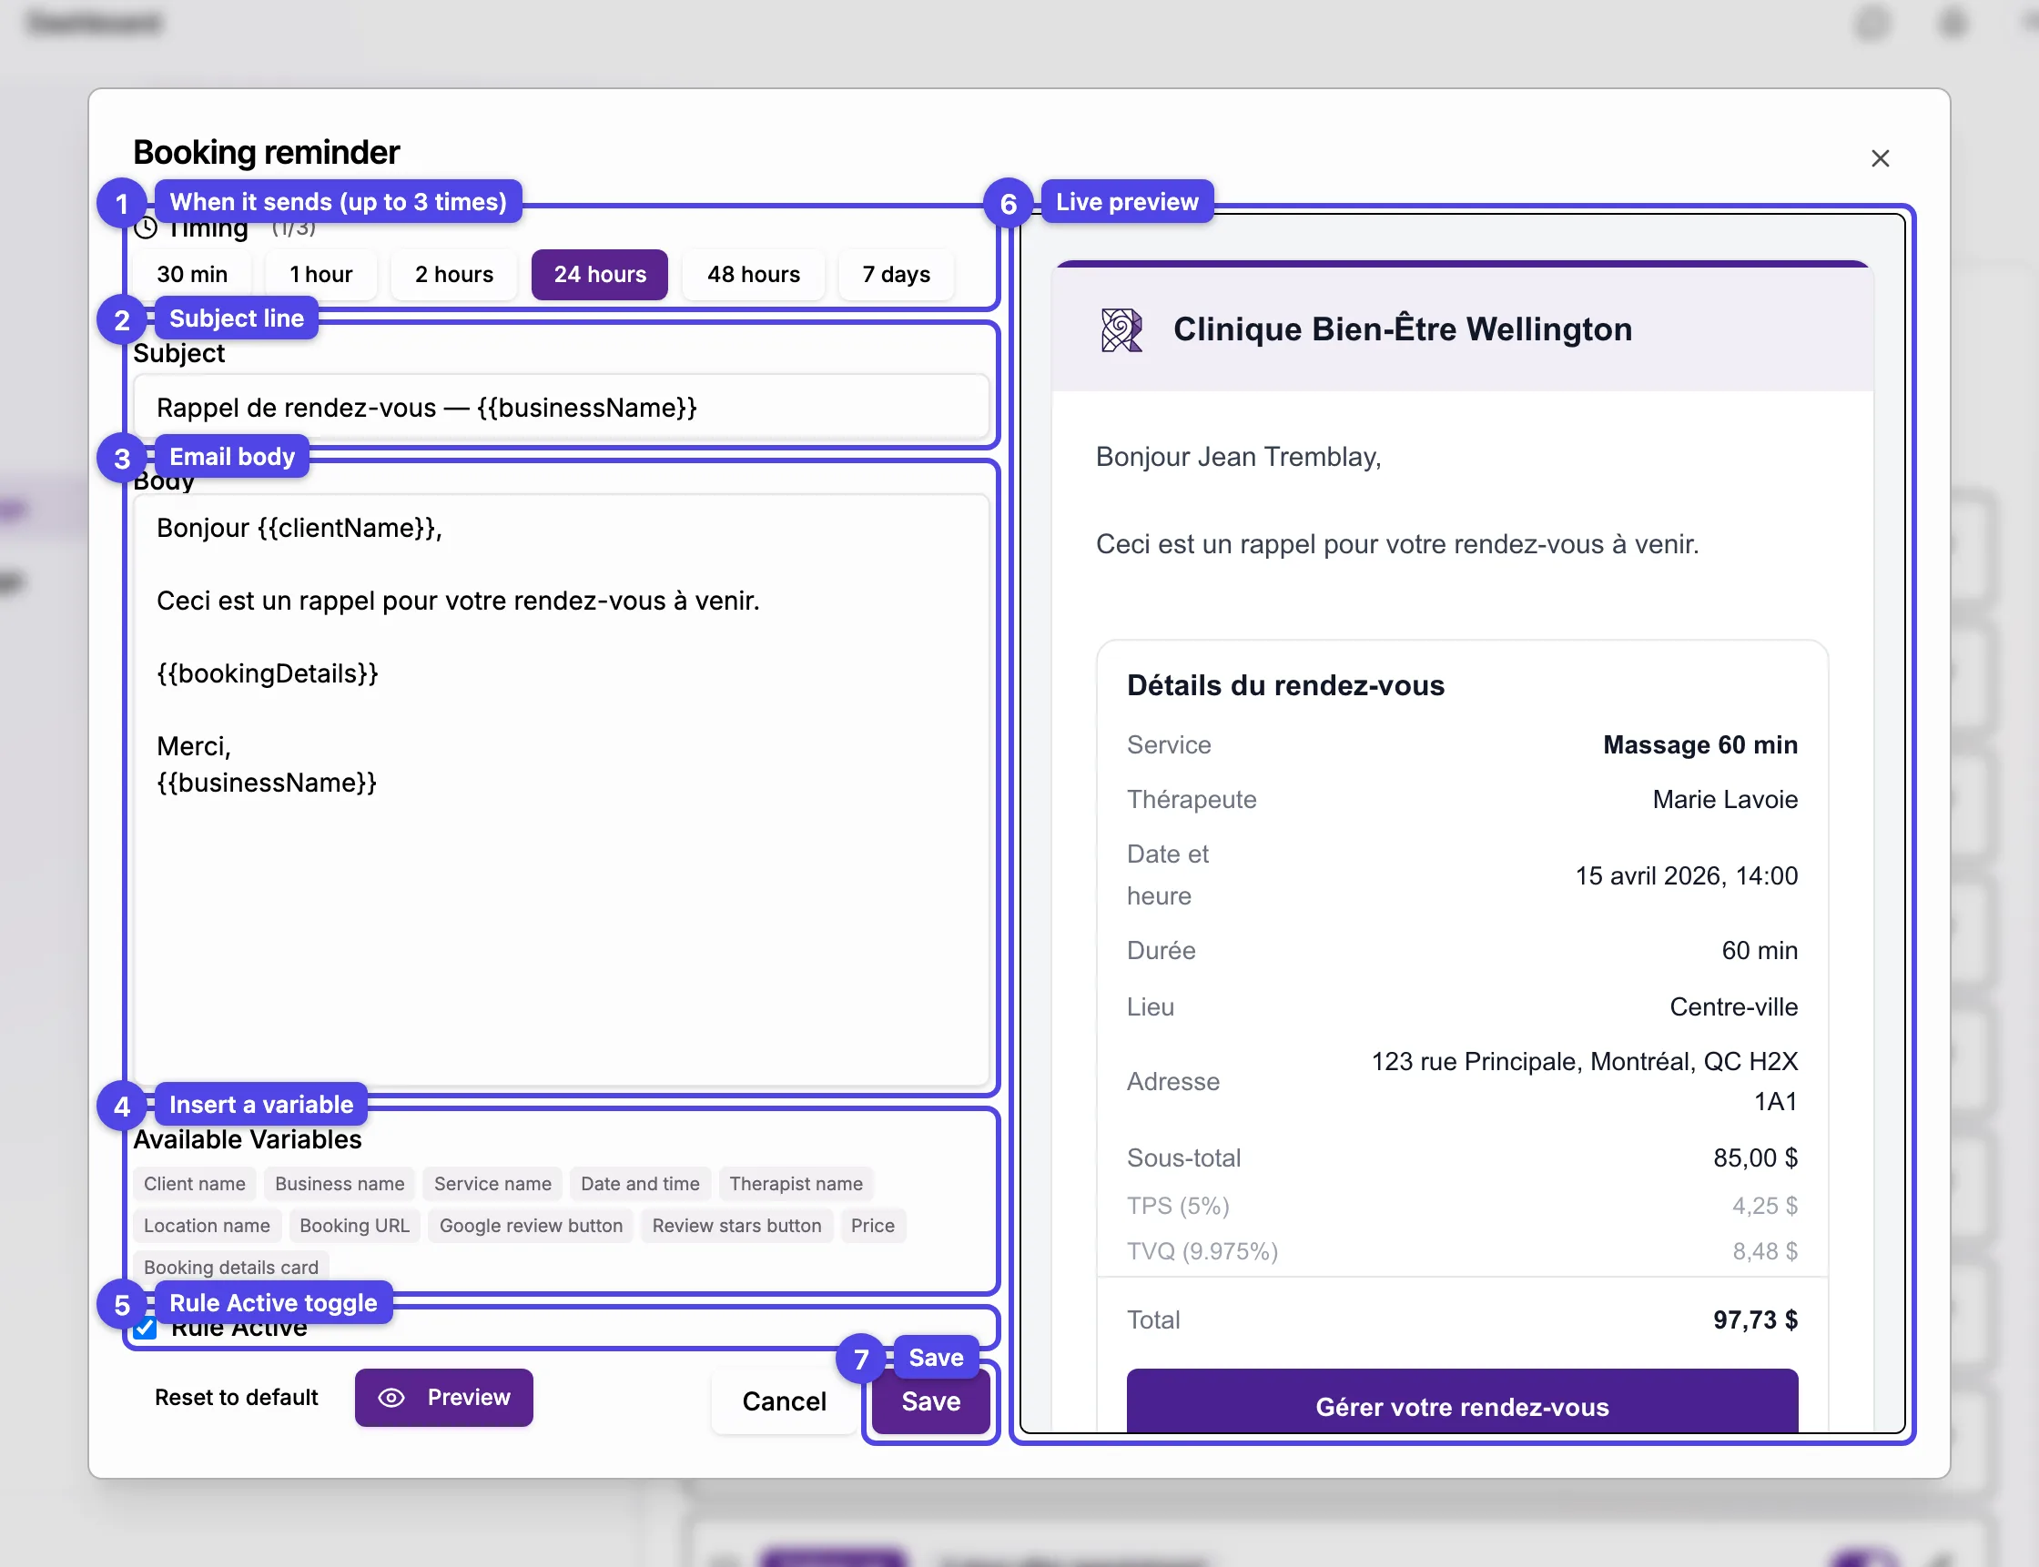Select the 2 hours timing option
This screenshot has width=2039, height=1567.
(x=454, y=274)
